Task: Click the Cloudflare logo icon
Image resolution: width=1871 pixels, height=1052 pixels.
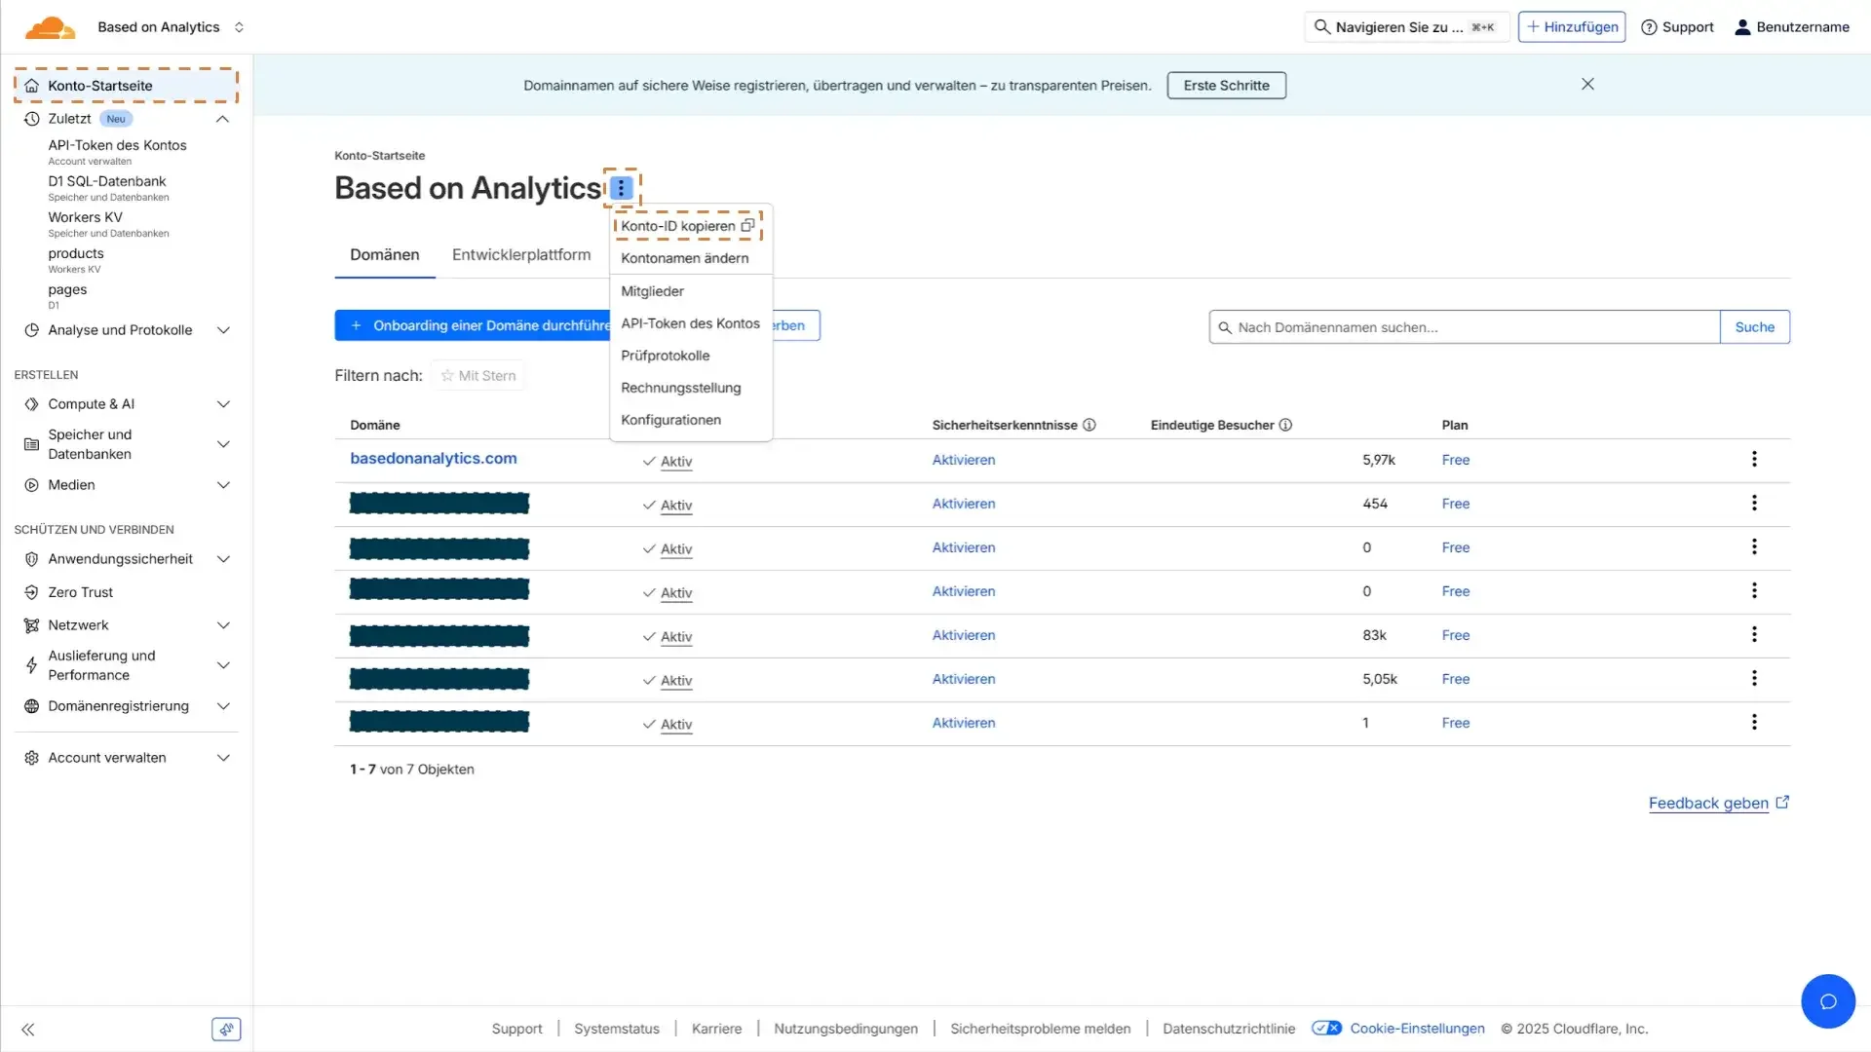Action: point(50,27)
